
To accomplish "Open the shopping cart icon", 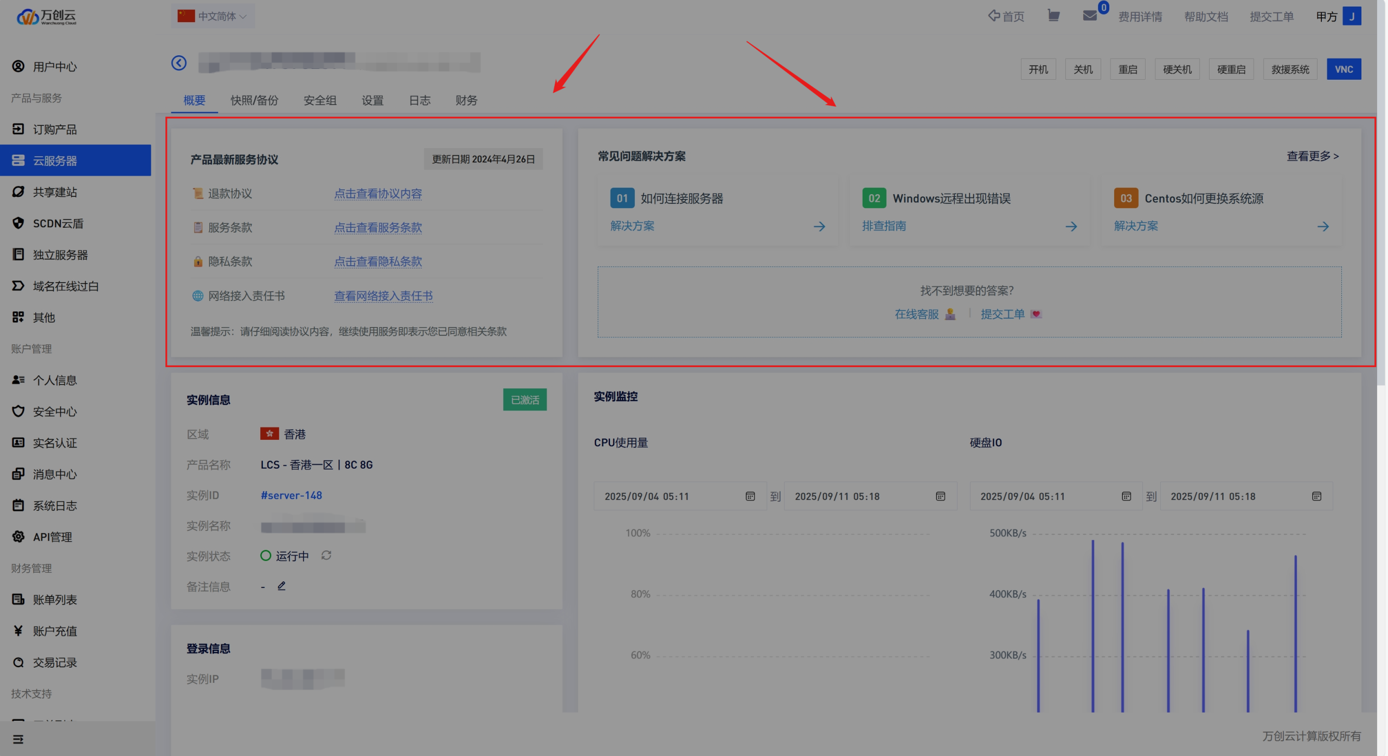I will [1053, 16].
